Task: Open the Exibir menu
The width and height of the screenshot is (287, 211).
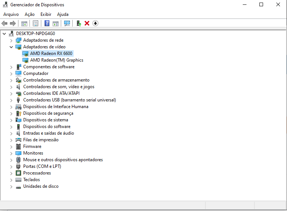Action: click(x=46, y=14)
